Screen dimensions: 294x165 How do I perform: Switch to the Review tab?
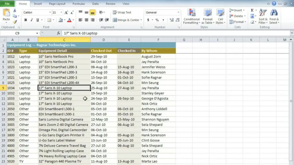(110, 4)
